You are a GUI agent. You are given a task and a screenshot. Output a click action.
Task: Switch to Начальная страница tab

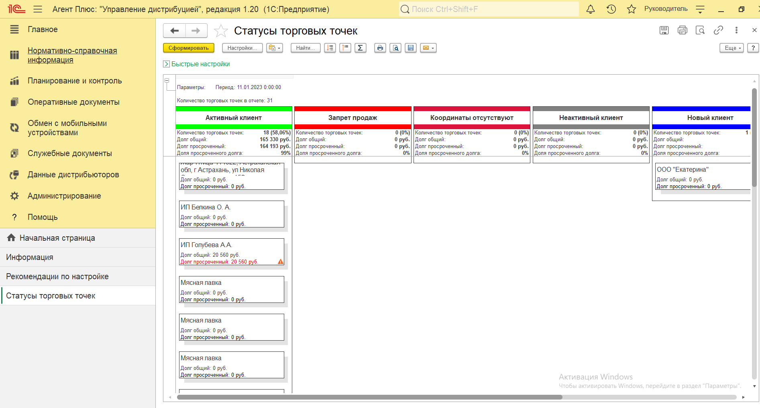pyautogui.click(x=78, y=238)
